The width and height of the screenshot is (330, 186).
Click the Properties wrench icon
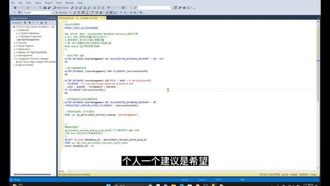(x=180, y=8)
